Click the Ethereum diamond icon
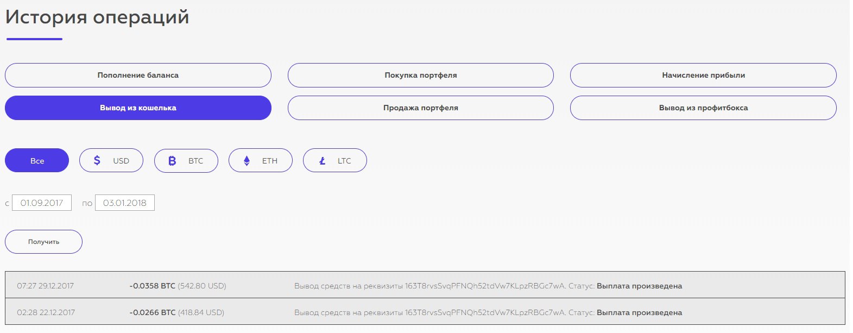This screenshot has height=333, width=853. pos(247,161)
